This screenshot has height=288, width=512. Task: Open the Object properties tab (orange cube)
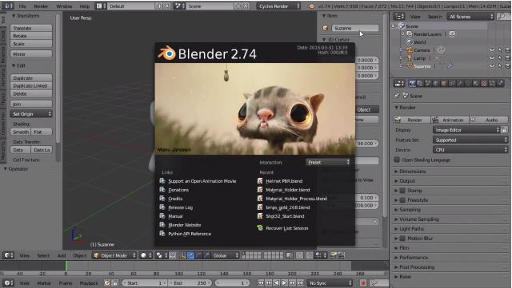click(444, 84)
